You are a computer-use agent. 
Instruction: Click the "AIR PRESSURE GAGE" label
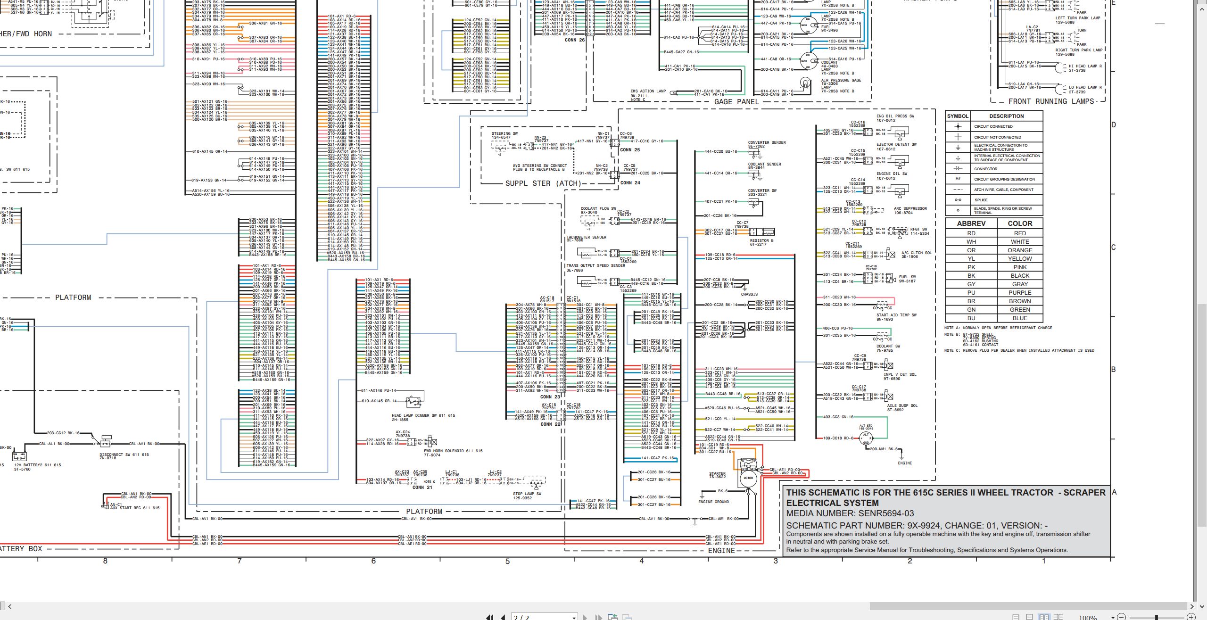(841, 80)
